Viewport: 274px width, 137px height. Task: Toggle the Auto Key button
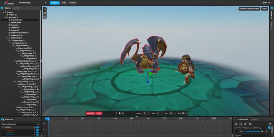coord(91,113)
